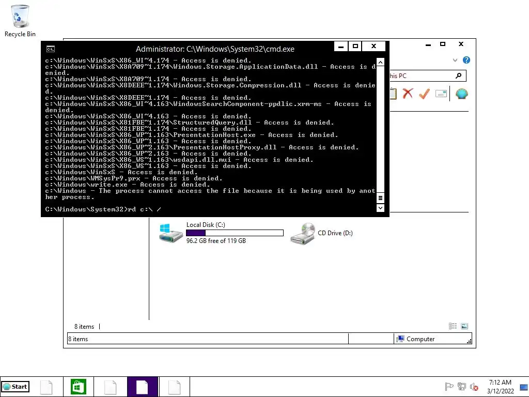This screenshot has width=529, height=397.
Task: Minimize the cmd.exe window
Action: (341, 47)
